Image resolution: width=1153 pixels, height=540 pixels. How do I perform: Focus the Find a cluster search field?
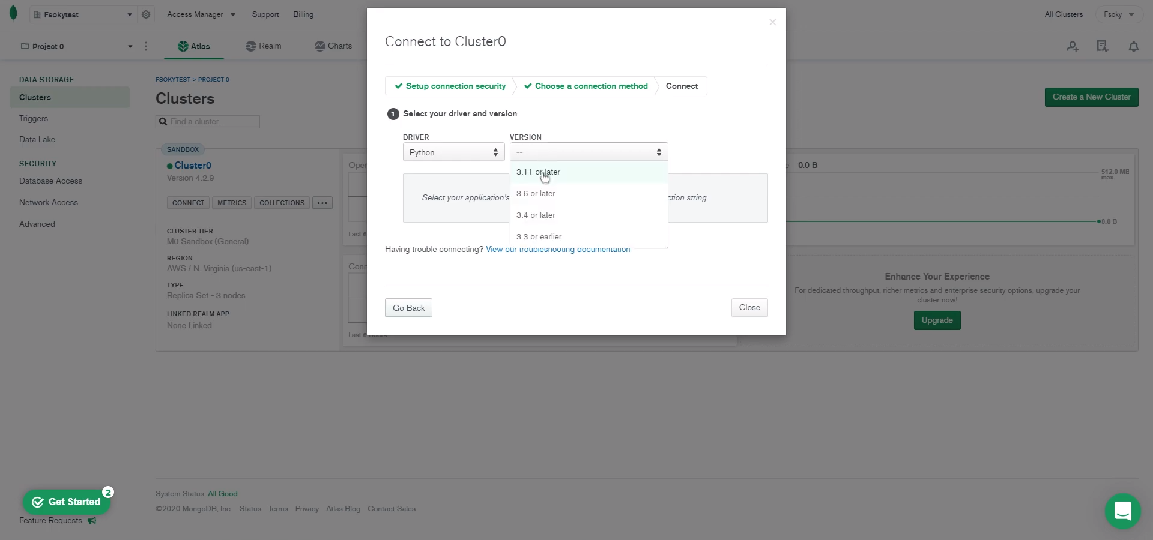pos(208,122)
